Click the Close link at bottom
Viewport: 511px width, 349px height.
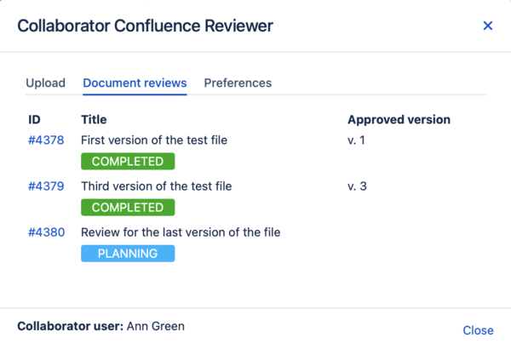point(478,330)
